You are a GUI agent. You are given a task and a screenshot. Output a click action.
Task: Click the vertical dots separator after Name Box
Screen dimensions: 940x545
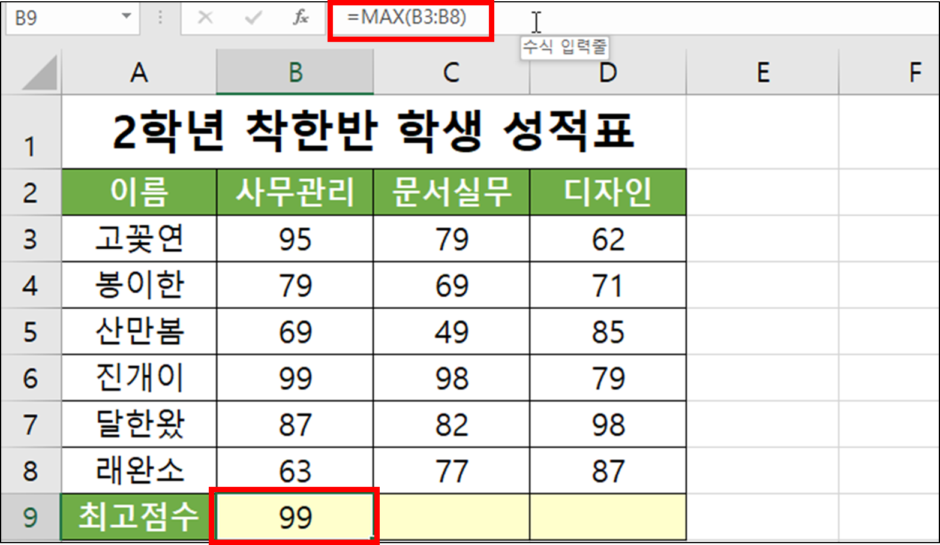coord(160,18)
